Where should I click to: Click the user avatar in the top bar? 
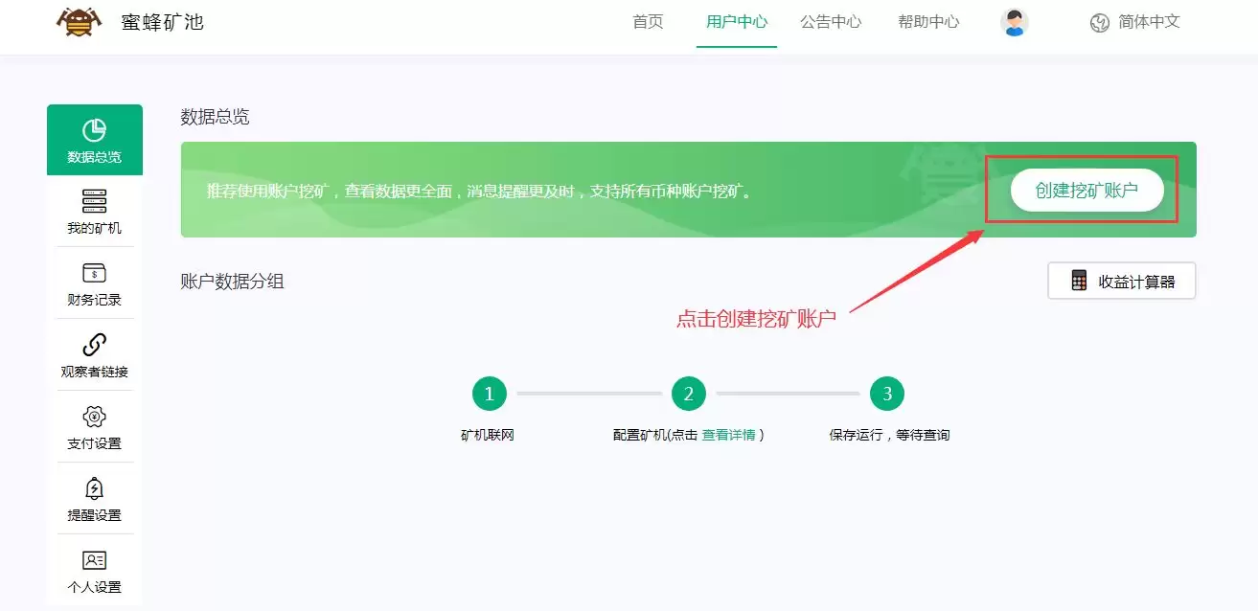[x=1013, y=21]
